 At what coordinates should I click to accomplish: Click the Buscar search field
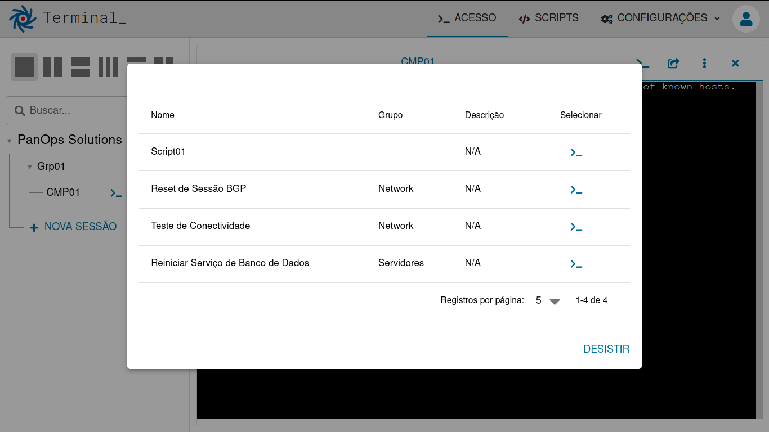[68, 110]
